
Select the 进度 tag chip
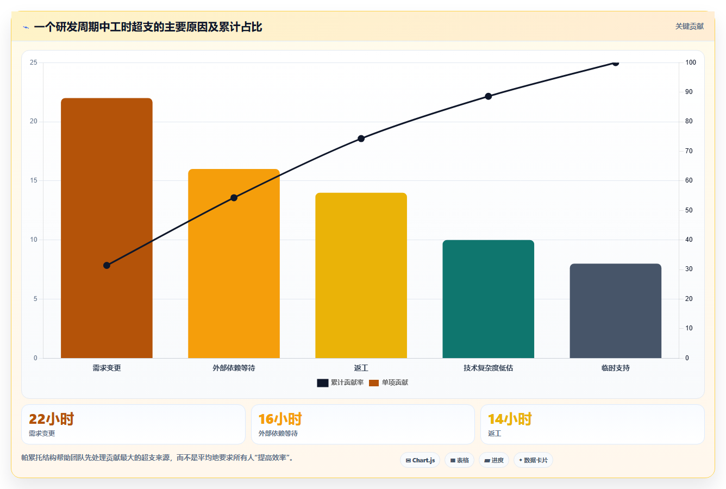pyautogui.click(x=493, y=460)
